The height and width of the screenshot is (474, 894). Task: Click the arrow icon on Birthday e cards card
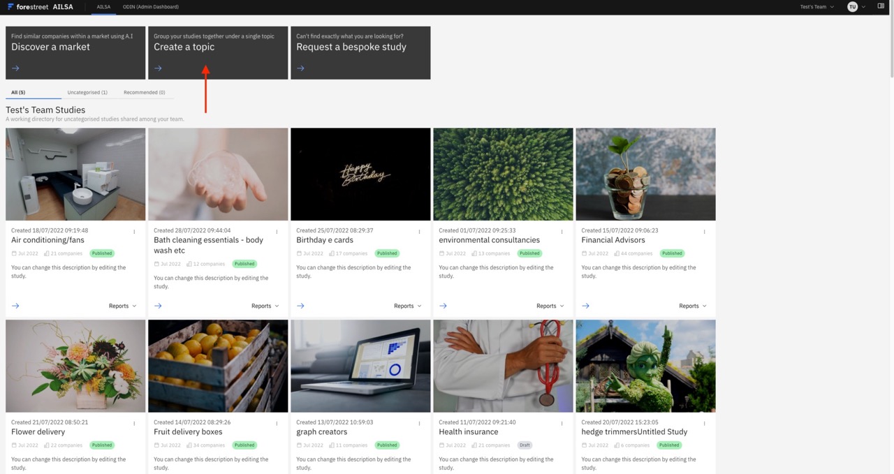point(300,306)
